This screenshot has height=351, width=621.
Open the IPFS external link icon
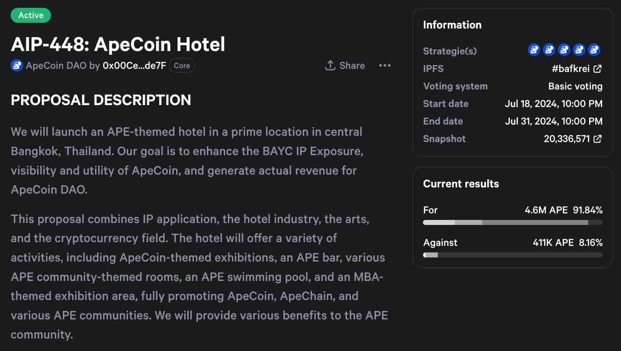coord(598,69)
